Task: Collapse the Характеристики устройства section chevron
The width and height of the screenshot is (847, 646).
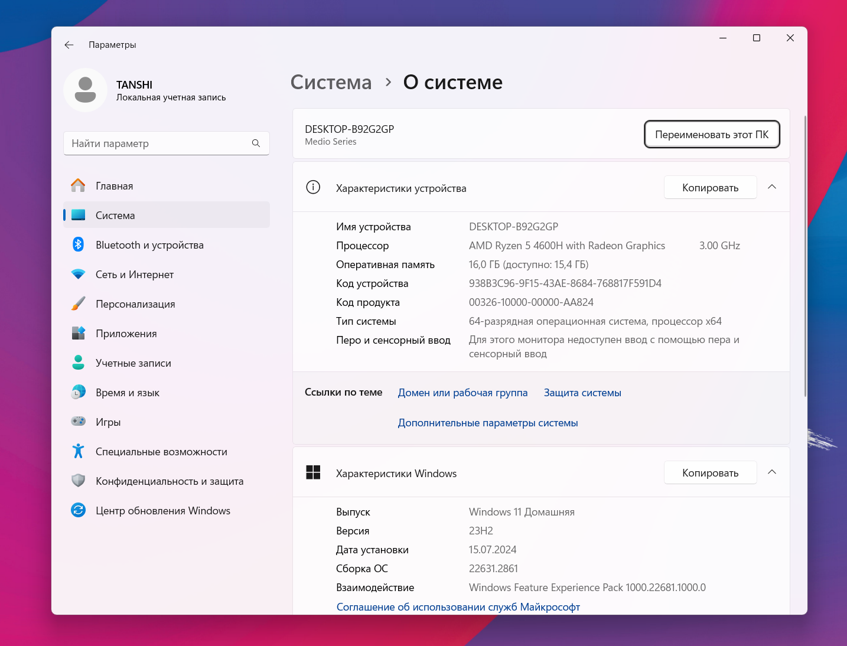Action: coord(772,187)
